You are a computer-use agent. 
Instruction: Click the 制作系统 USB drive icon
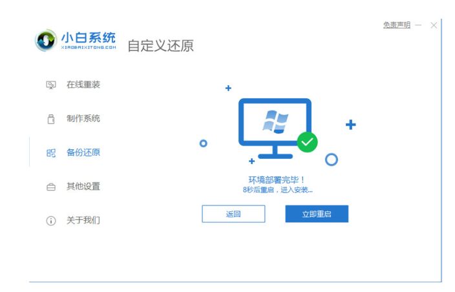pos(51,119)
